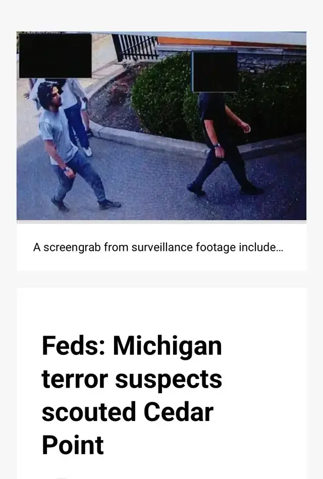
Task: Click 'Cedar' in the article headline
Action: click(x=178, y=412)
